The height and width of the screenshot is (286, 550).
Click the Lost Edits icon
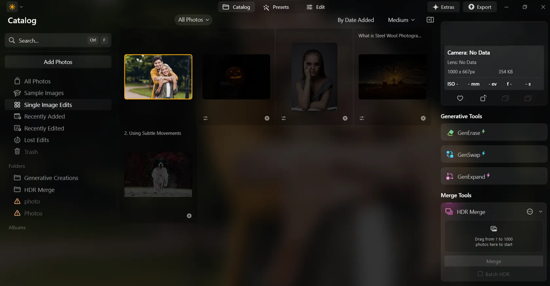[x=17, y=140]
